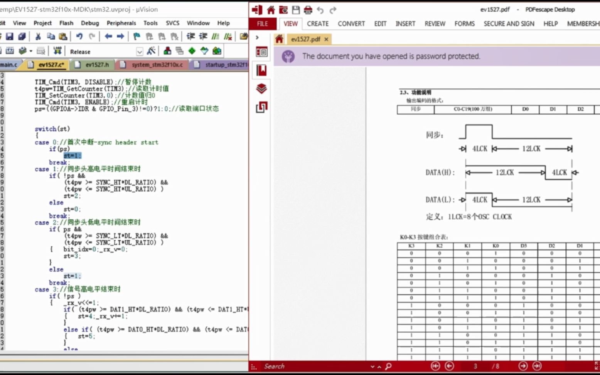
Task: Click the search magnifier icon in PDFescape
Action: tap(388, 366)
